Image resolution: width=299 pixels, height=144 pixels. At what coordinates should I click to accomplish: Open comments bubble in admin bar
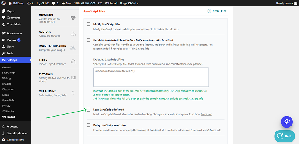tap(55, 3)
